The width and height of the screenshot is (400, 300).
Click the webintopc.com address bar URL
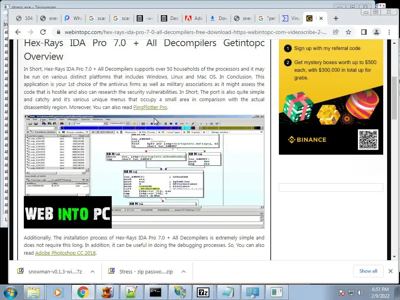coord(195,32)
